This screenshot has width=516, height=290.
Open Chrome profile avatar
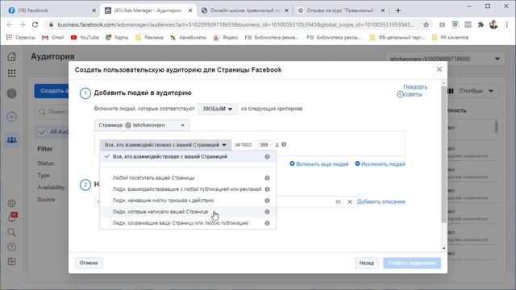click(x=493, y=25)
